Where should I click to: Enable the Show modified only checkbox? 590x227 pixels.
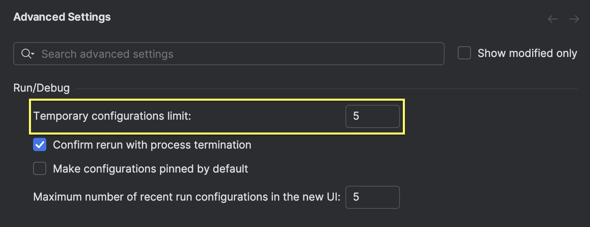click(x=464, y=53)
